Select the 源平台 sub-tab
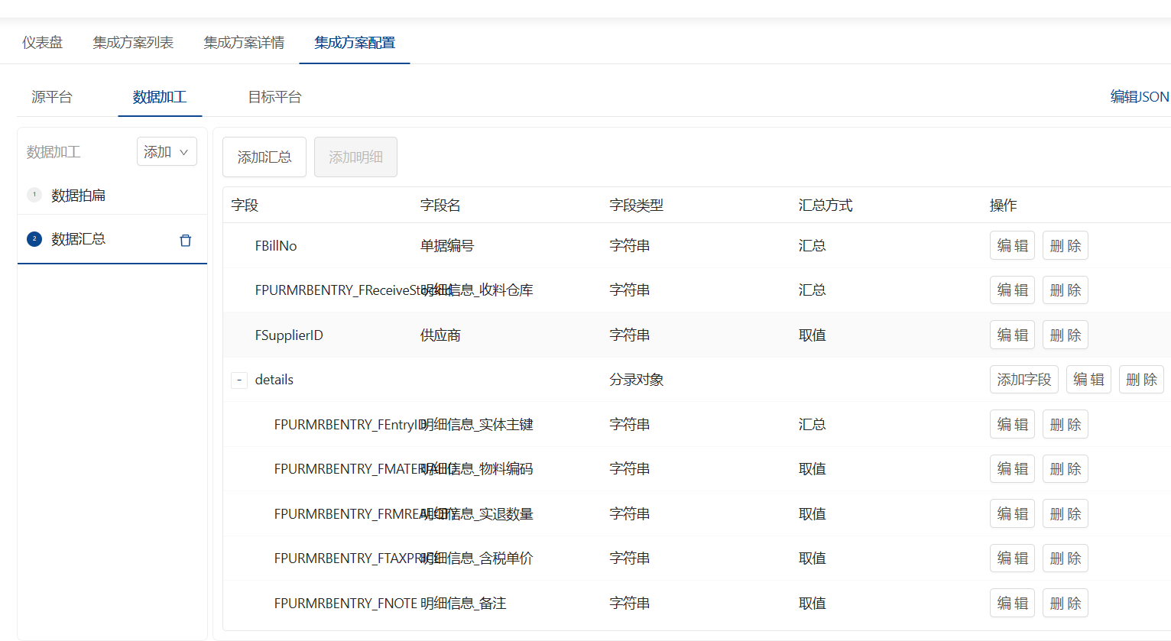The width and height of the screenshot is (1171, 641). point(52,97)
